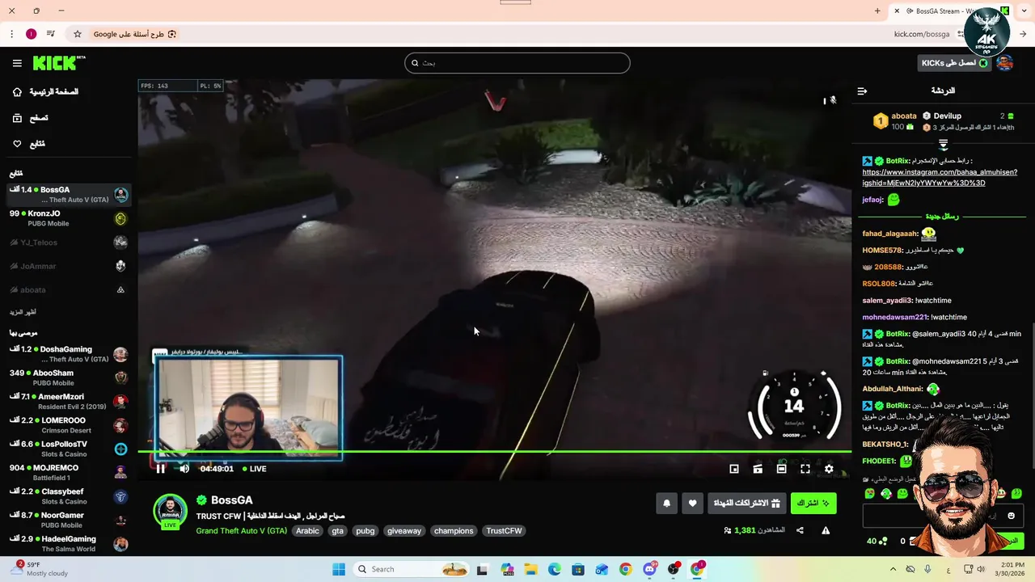
Task: Open NoorGamer recommended channel
Action: (x=68, y=520)
